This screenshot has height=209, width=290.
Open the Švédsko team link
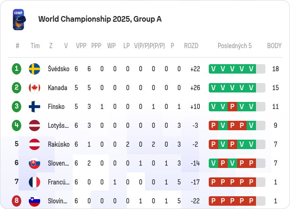[59, 69]
